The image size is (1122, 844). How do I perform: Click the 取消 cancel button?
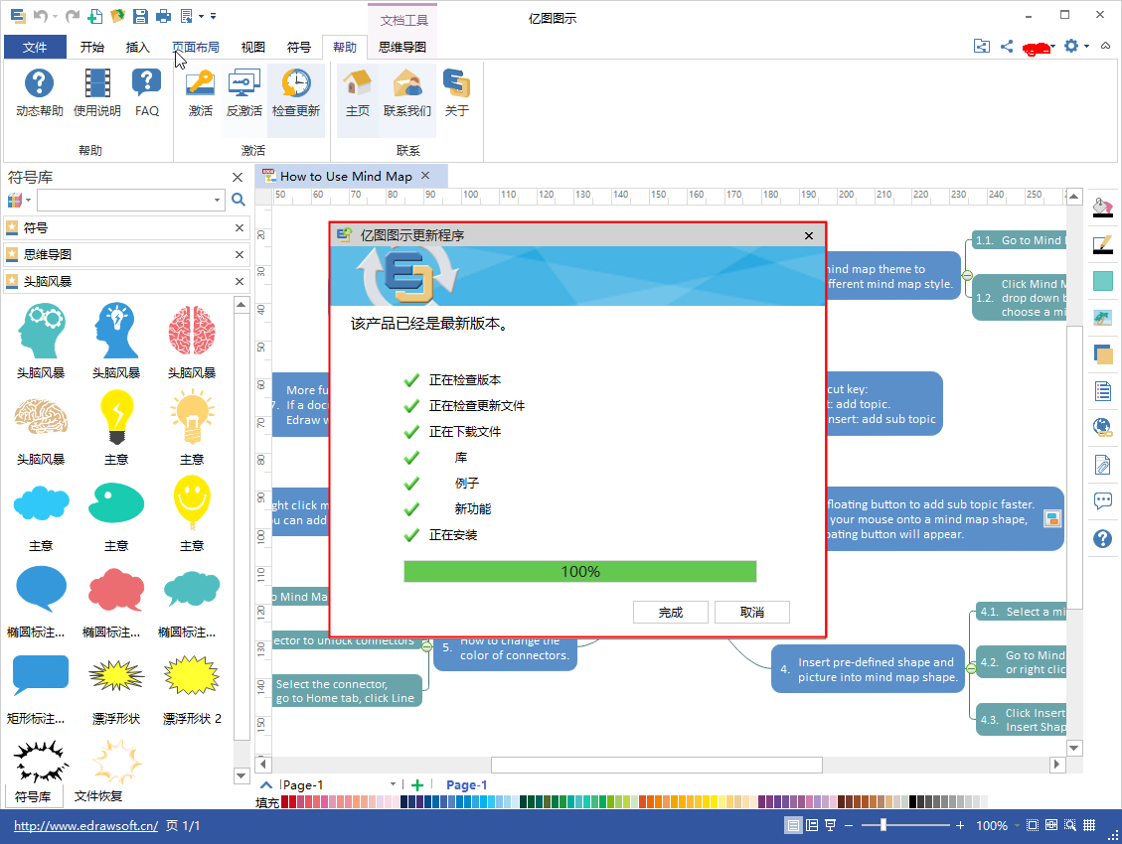pos(752,613)
